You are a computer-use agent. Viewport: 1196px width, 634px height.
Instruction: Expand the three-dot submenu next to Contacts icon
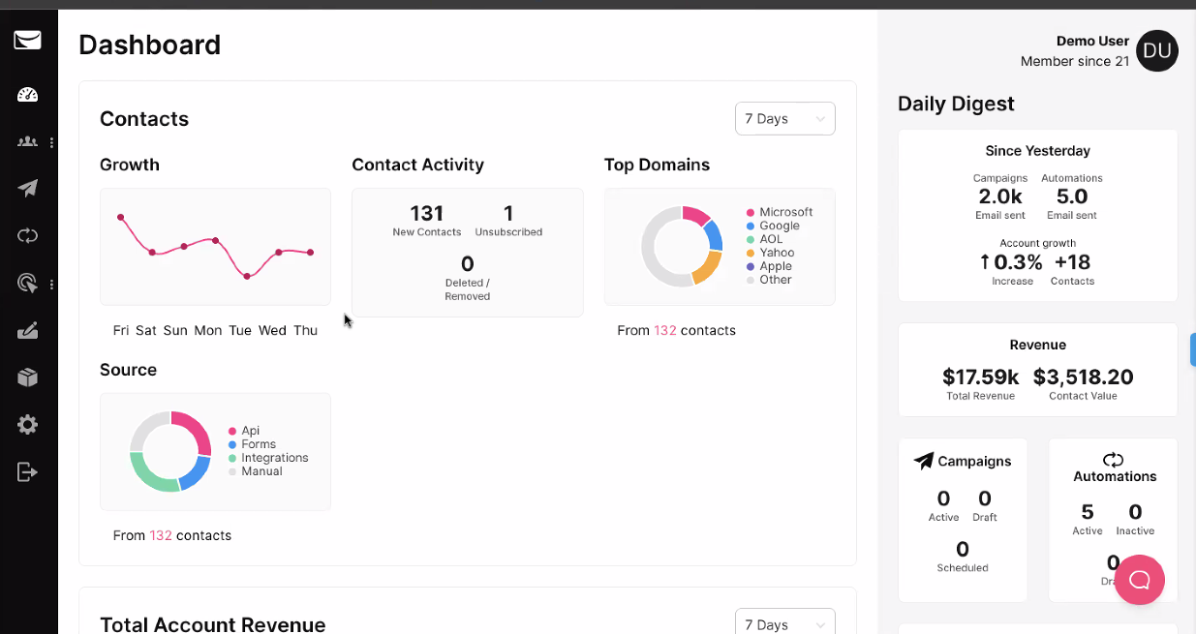[52, 141]
